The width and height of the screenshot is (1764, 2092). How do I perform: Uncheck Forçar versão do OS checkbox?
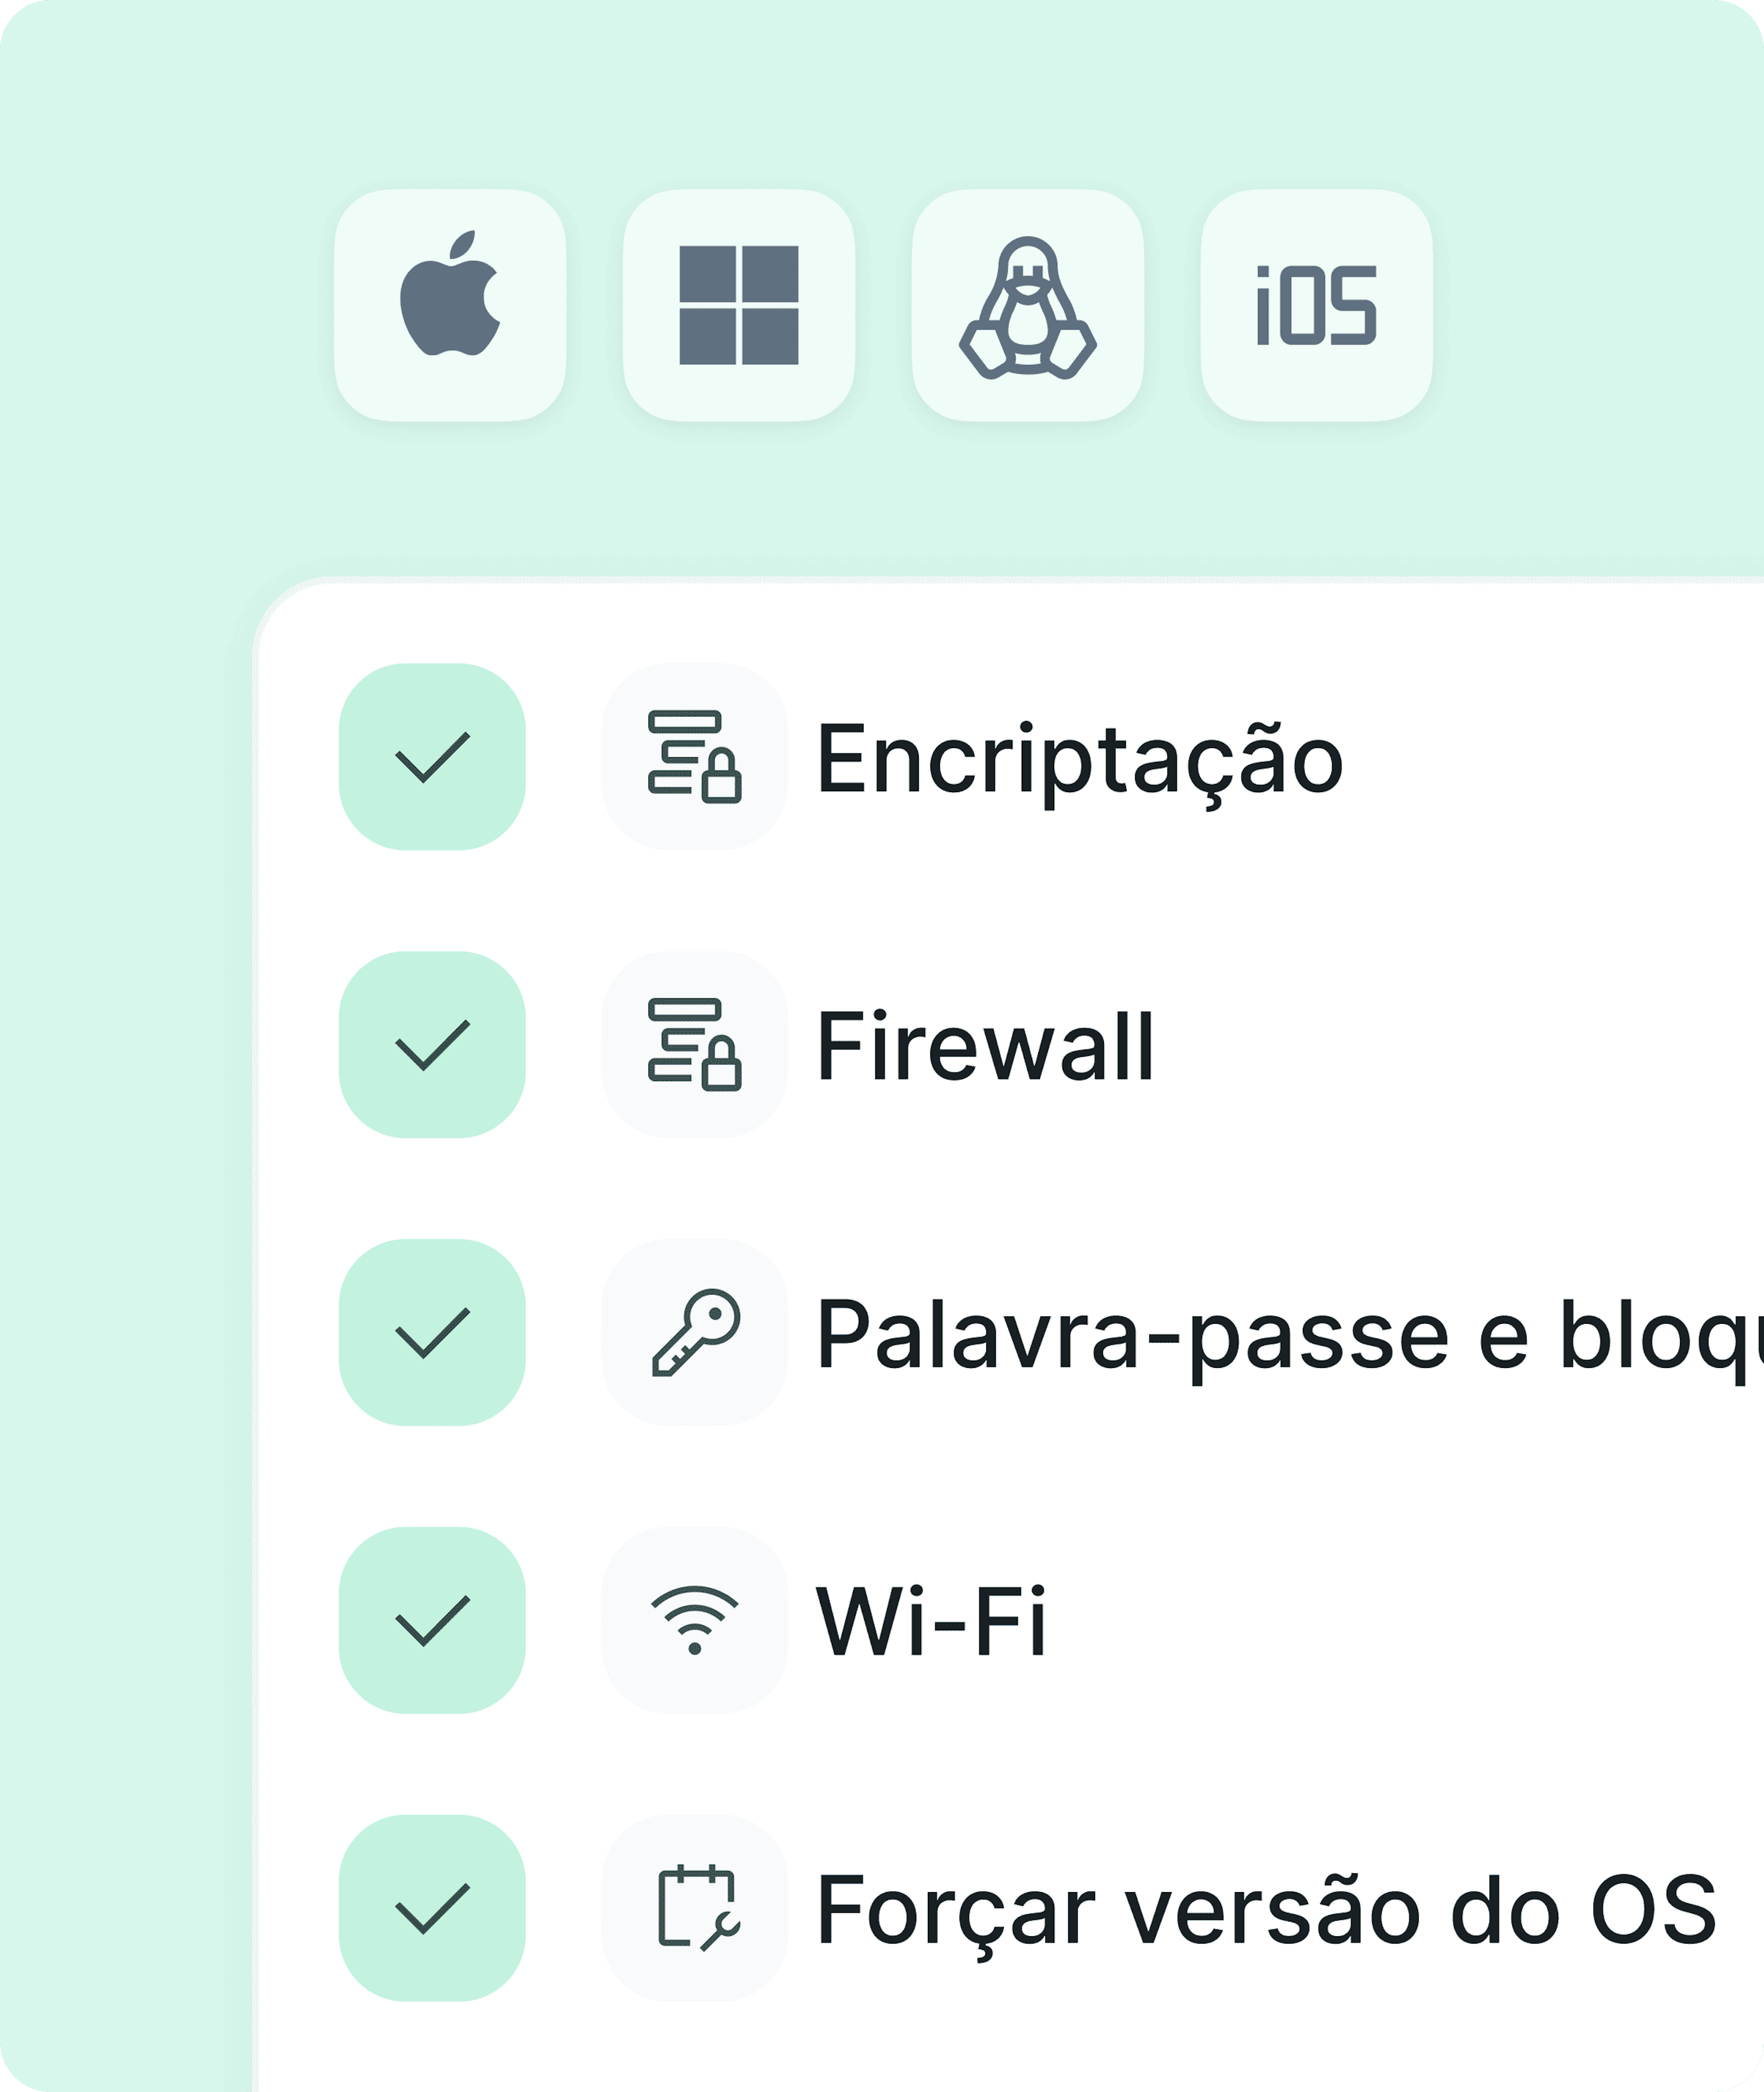(x=432, y=1909)
